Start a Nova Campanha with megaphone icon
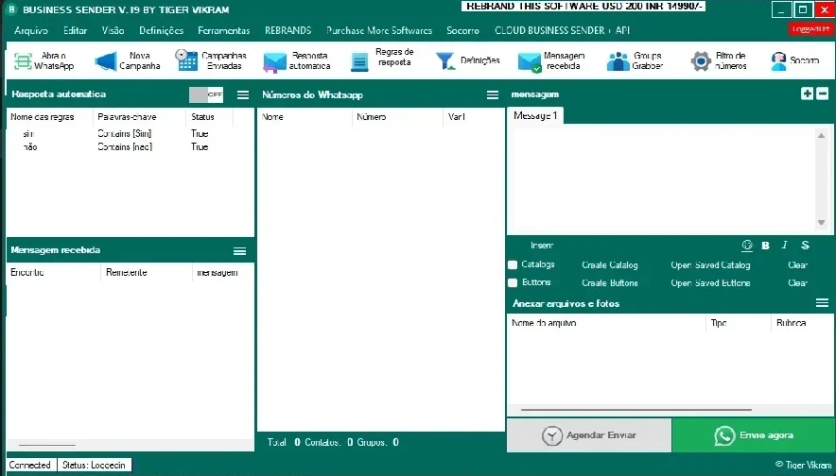The image size is (836, 476). coord(106,61)
